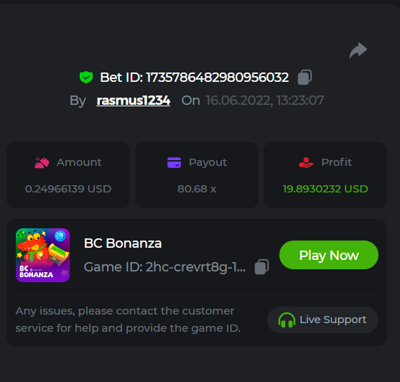Screen dimensions: 400x382
Task: Click the truncated Game ID text
Action: click(x=164, y=267)
